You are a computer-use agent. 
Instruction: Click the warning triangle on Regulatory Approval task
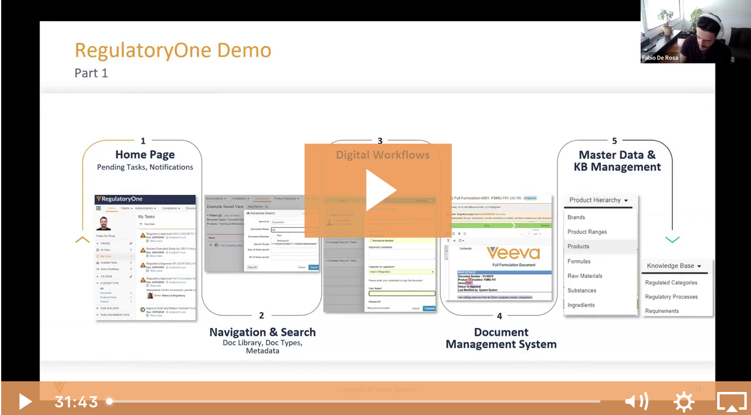click(x=143, y=235)
